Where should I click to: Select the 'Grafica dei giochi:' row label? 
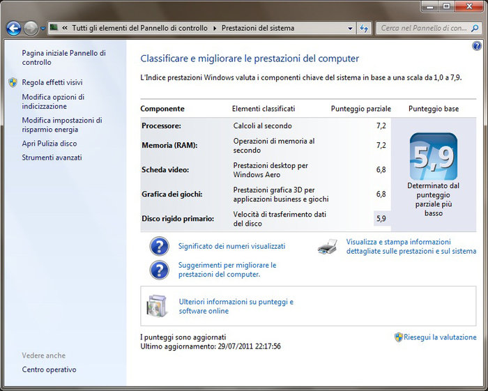point(172,194)
